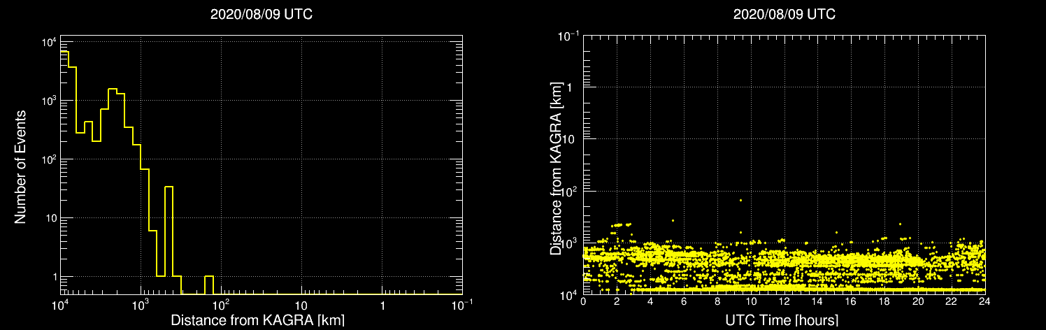Screen dimensions: 1046x330
Task: Click the 12 hour tick on the UTC time axis
Action: [x=784, y=301]
